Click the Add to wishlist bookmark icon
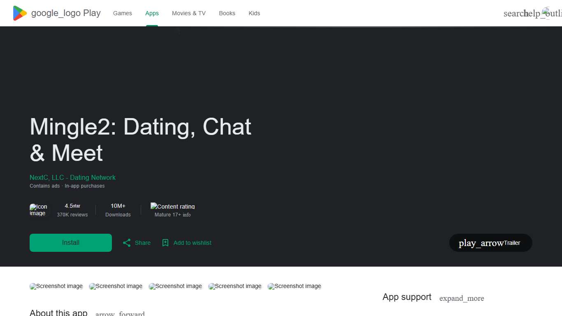The image size is (562, 316). click(x=165, y=243)
